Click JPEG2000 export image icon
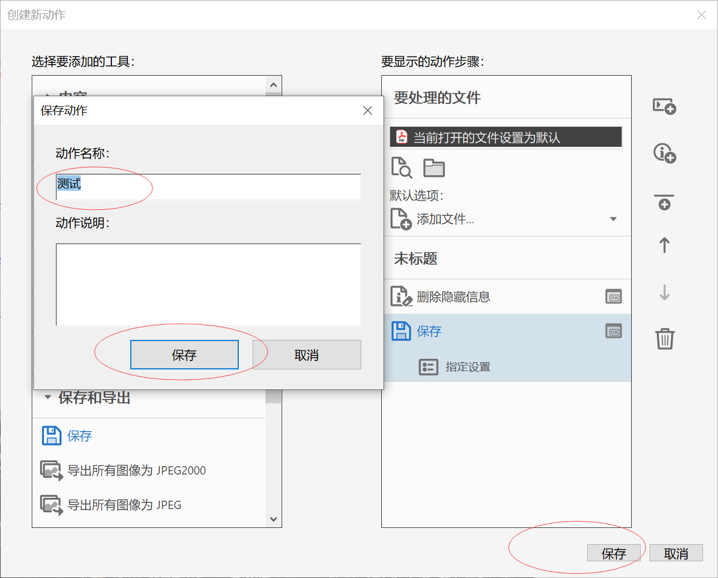 [51, 470]
